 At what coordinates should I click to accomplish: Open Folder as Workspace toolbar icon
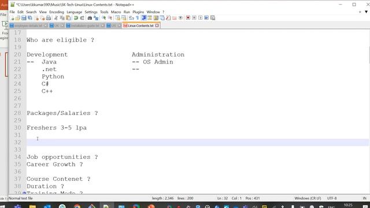(175, 18)
